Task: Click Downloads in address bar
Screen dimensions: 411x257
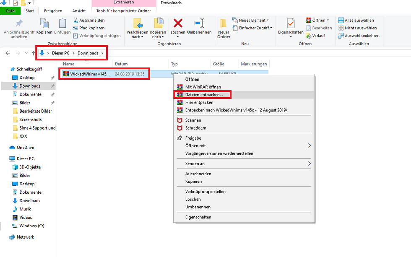Action: (x=88, y=53)
